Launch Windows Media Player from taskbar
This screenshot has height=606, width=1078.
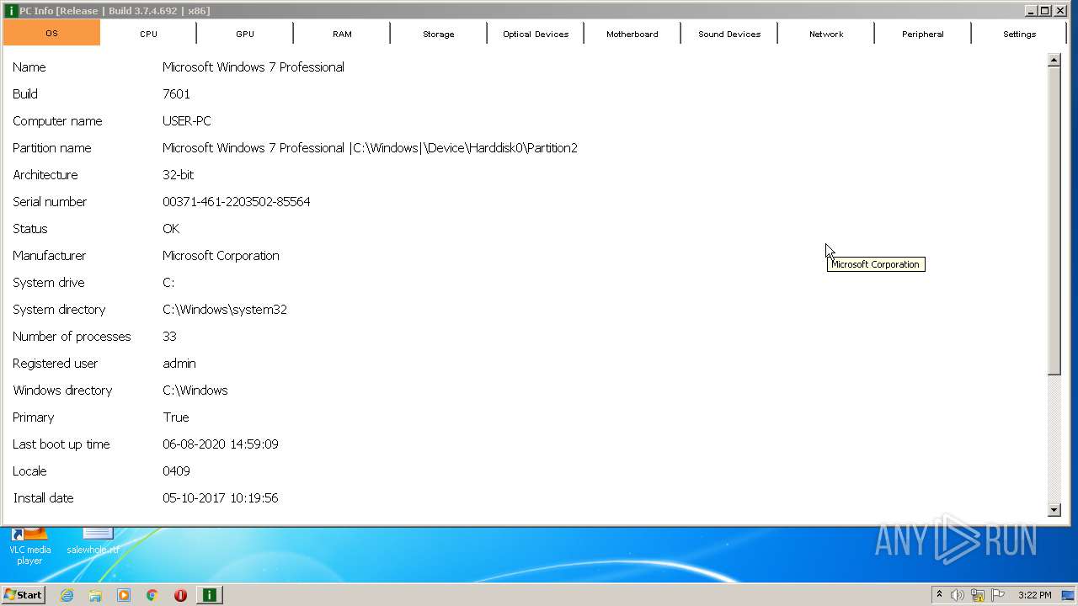pos(124,595)
